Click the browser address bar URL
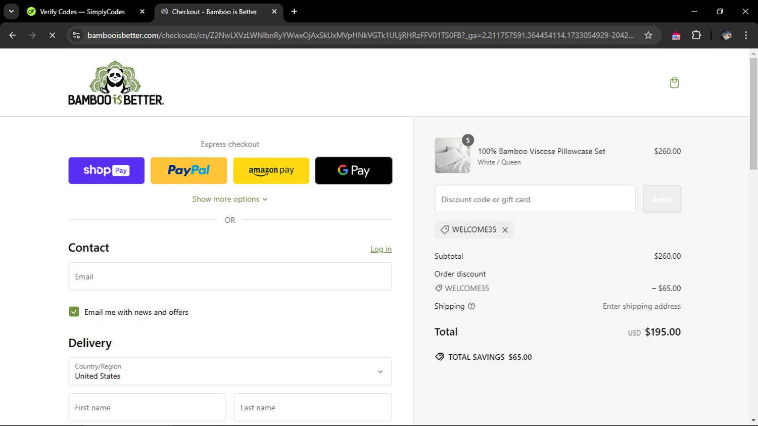The image size is (758, 426). click(x=360, y=35)
